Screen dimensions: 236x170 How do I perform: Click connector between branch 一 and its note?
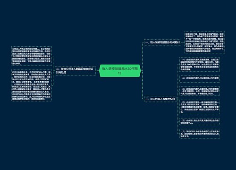coord(183,42)
